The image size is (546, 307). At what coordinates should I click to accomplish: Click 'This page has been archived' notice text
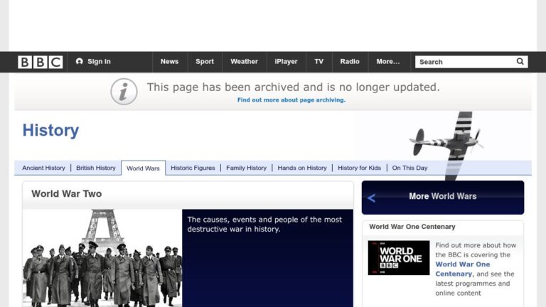(293, 87)
